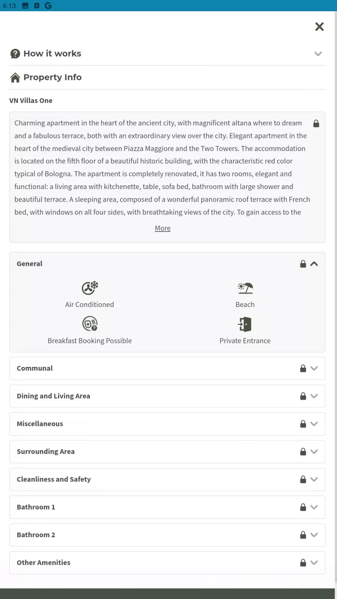The image size is (337, 599).
Task: Expand the Bathroom 2 section
Action: pyautogui.click(x=168, y=535)
